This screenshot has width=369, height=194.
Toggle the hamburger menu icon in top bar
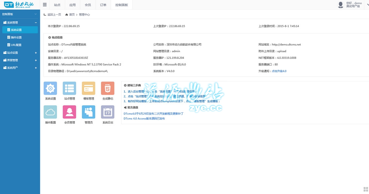45,5
